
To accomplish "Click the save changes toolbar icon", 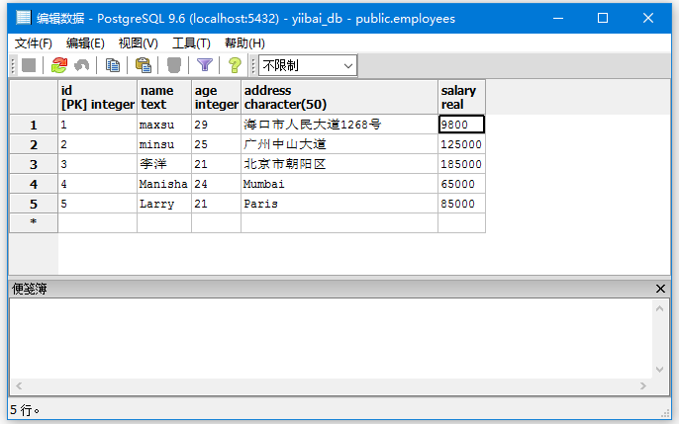I will (x=29, y=65).
